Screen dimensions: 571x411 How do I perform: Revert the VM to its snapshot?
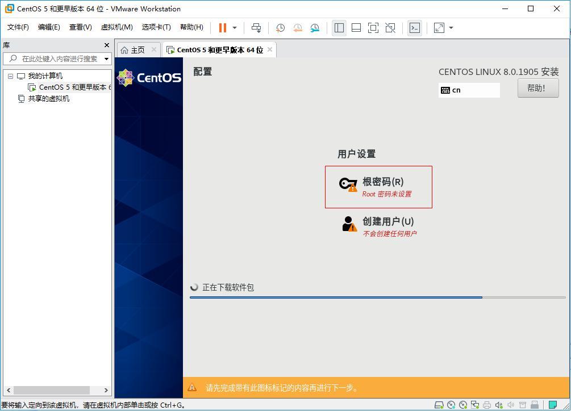pos(297,27)
